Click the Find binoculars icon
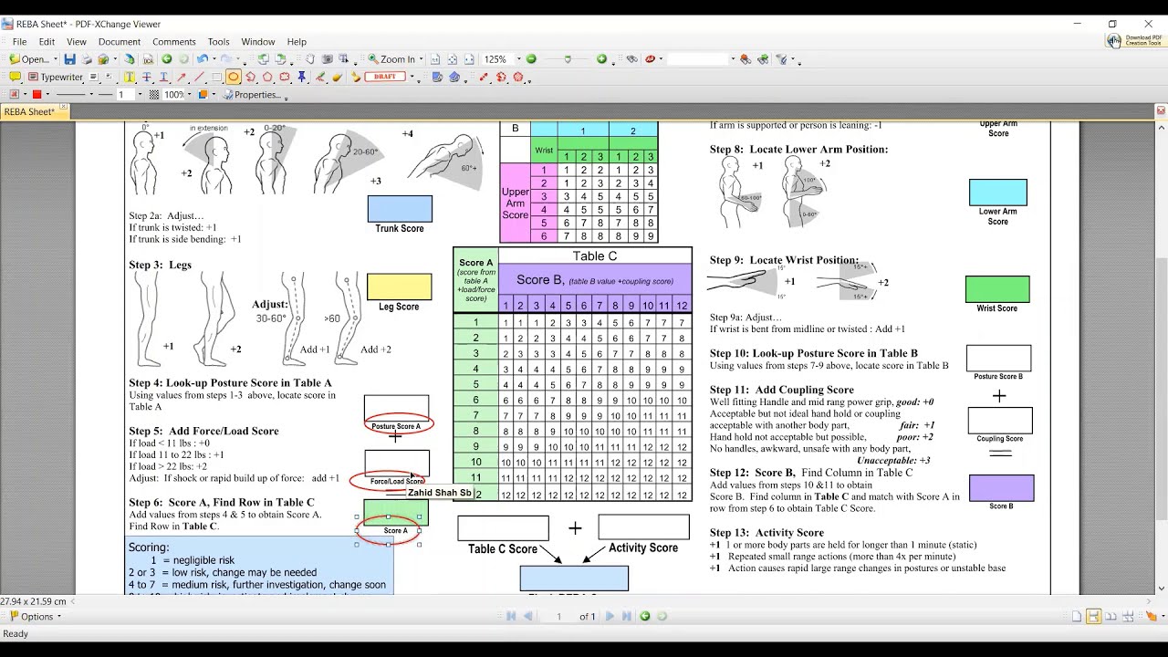Viewport: 1168px width, 657px height. click(x=631, y=59)
